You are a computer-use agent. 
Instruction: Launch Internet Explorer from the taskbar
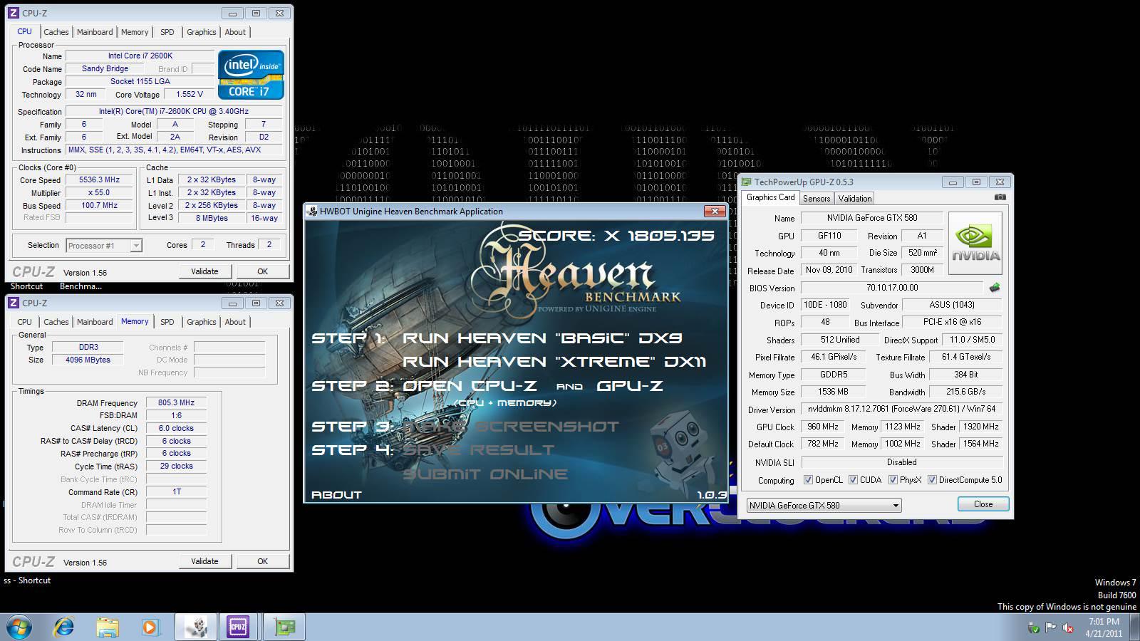(x=64, y=627)
